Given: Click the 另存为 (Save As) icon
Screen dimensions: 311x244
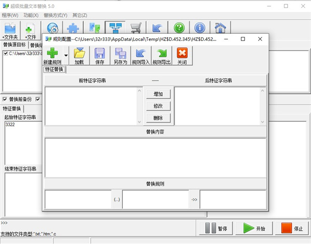Looking at the screenshot, I should [120, 53].
